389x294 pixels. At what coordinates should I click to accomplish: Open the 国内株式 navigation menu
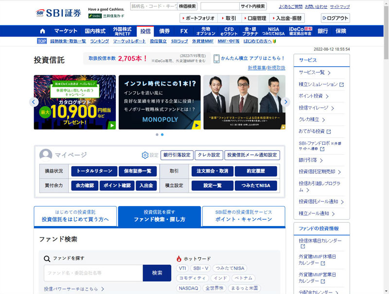tap(95, 31)
